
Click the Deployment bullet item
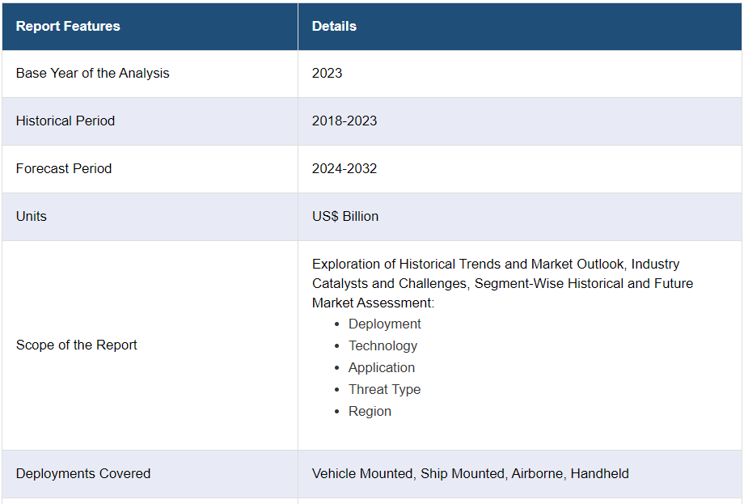385,324
